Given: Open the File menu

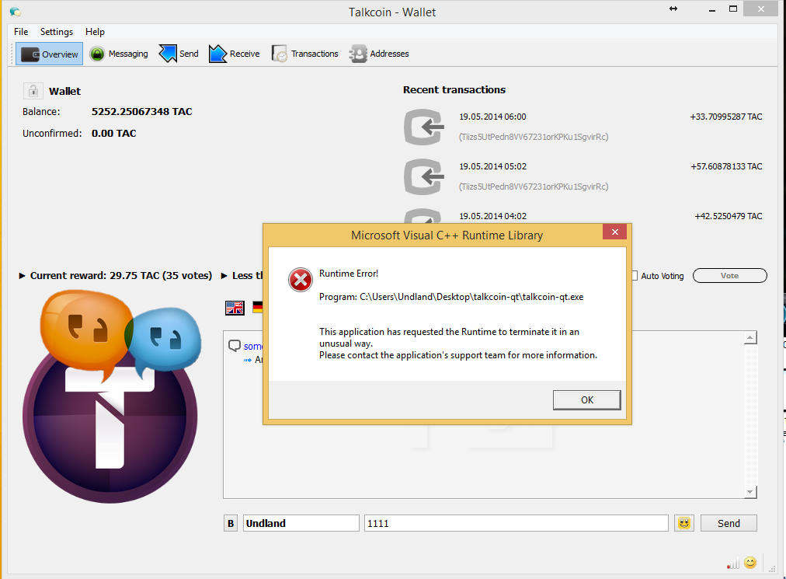Looking at the screenshot, I should 21,32.
